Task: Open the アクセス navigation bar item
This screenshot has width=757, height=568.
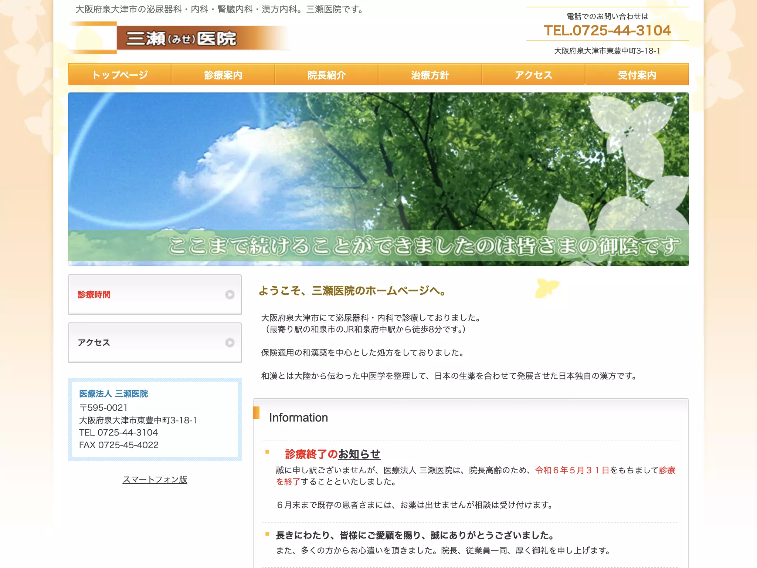Action: tap(534, 74)
